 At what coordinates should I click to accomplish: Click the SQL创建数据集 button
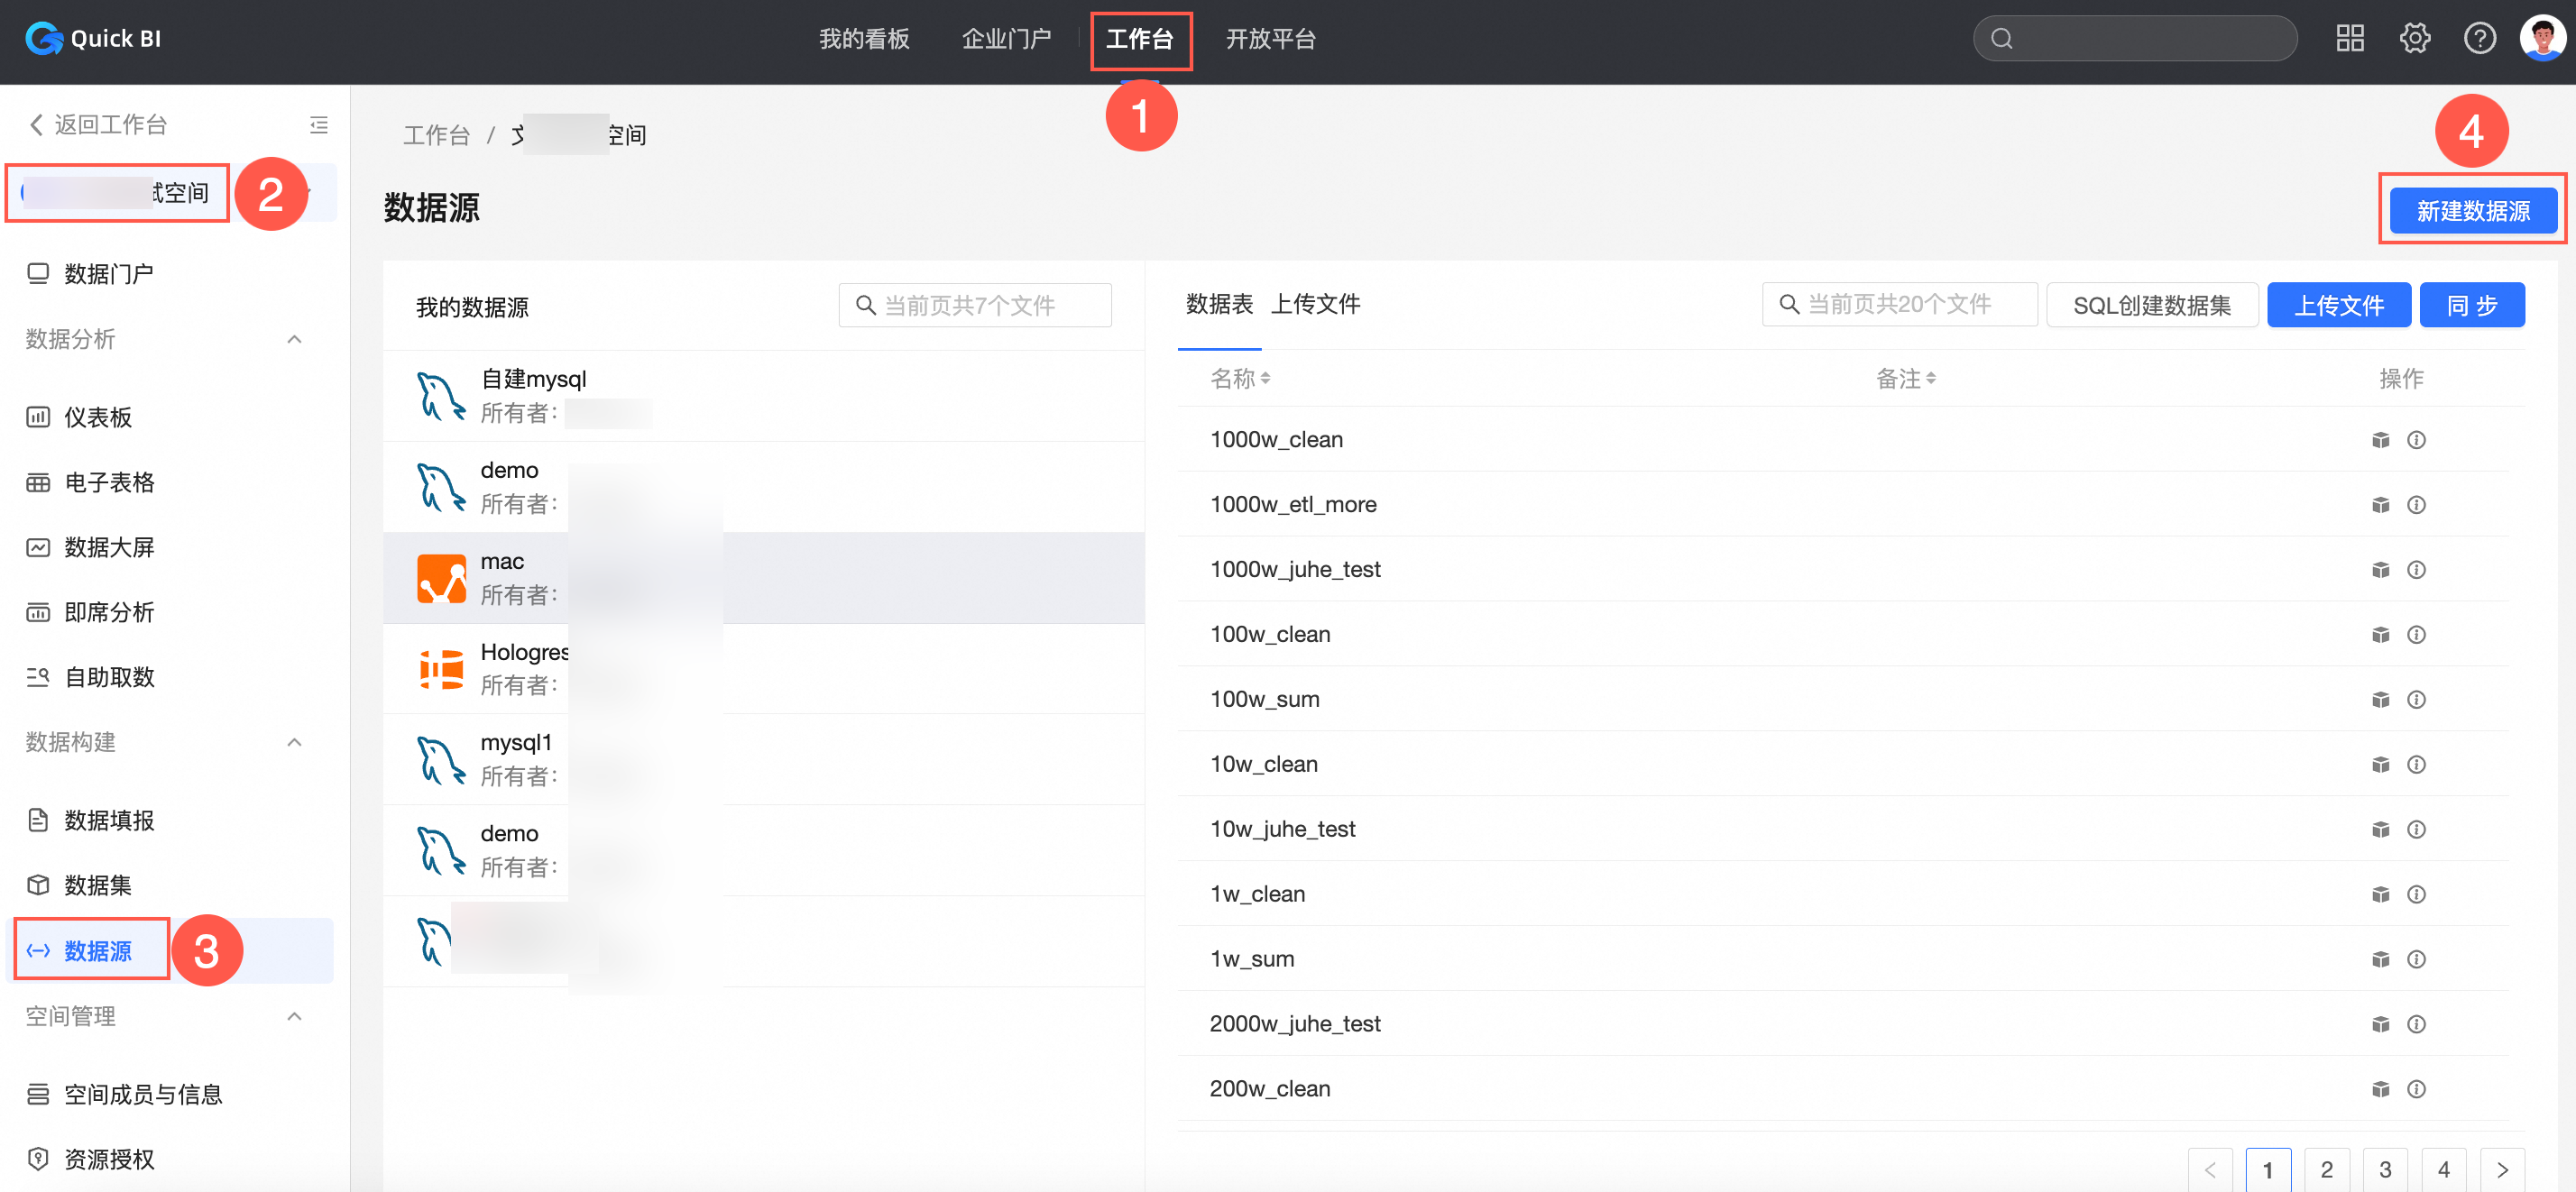(2151, 305)
